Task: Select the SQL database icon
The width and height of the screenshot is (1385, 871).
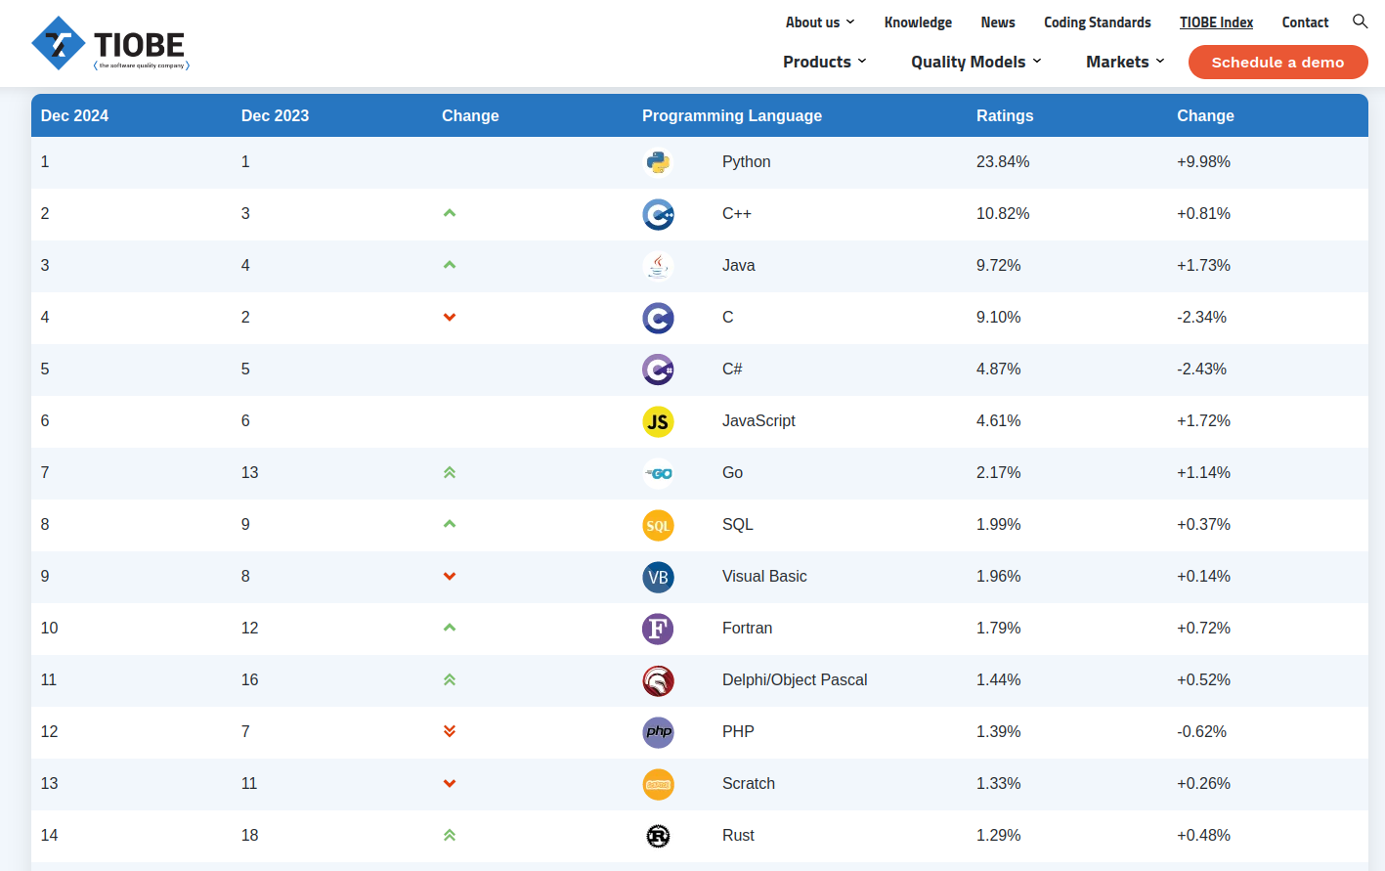Action: (658, 525)
